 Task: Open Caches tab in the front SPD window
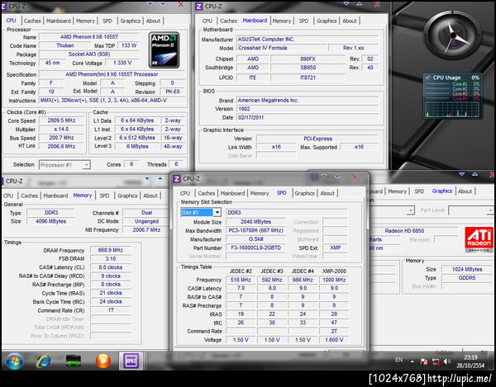point(206,193)
